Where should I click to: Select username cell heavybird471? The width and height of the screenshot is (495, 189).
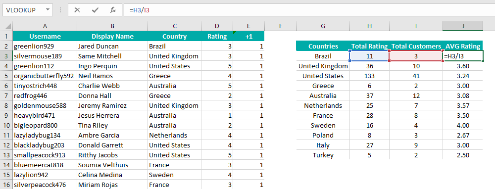[45, 115]
